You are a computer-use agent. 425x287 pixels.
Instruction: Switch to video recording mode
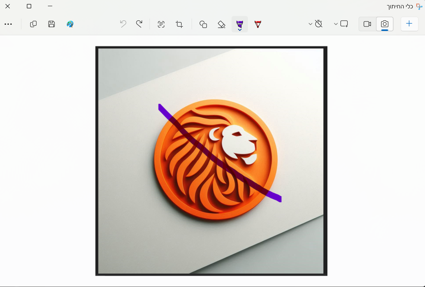367,24
